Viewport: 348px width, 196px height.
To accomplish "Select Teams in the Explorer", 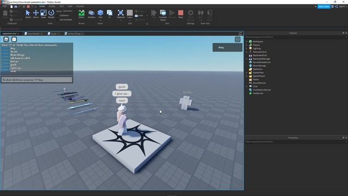I will click(256, 79).
